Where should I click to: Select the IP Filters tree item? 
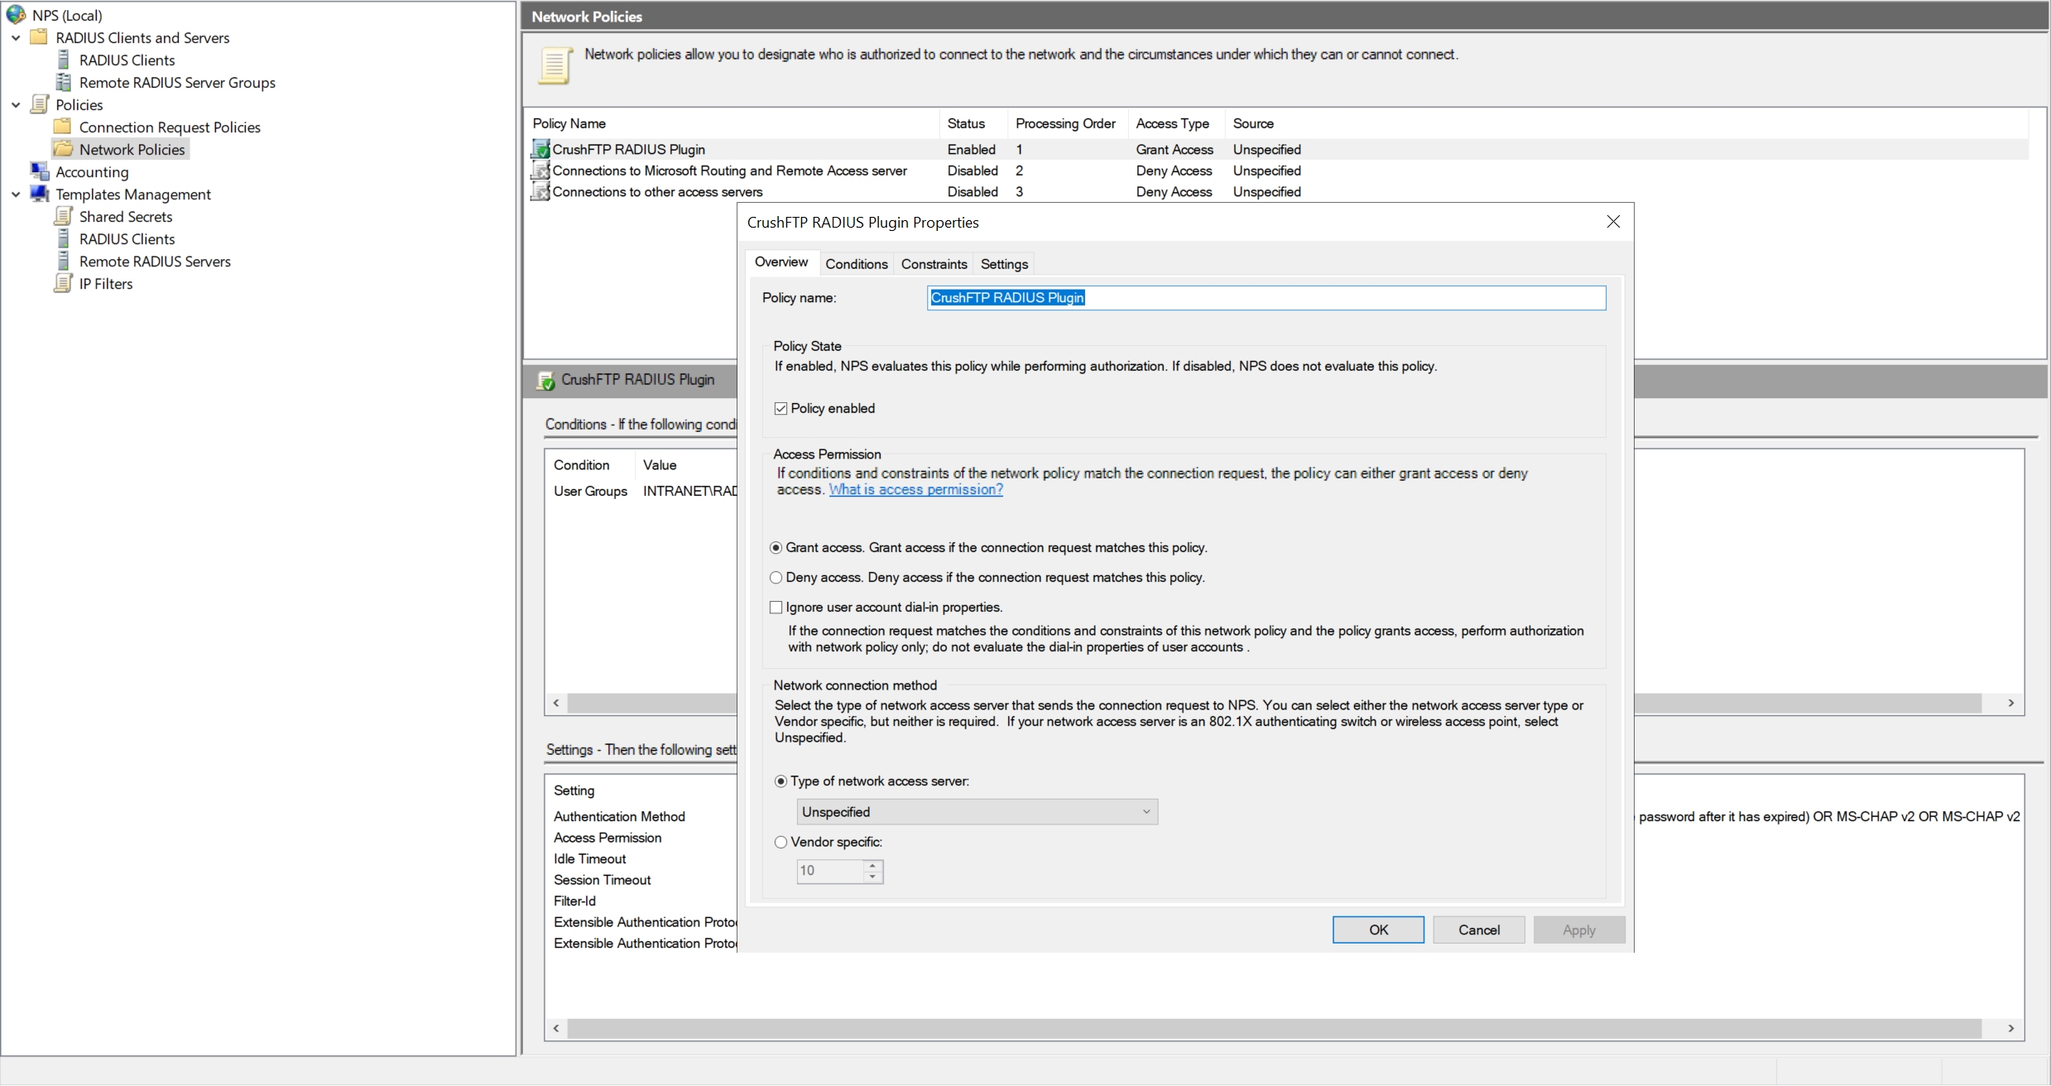pyautogui.click(x=106, y=283)
